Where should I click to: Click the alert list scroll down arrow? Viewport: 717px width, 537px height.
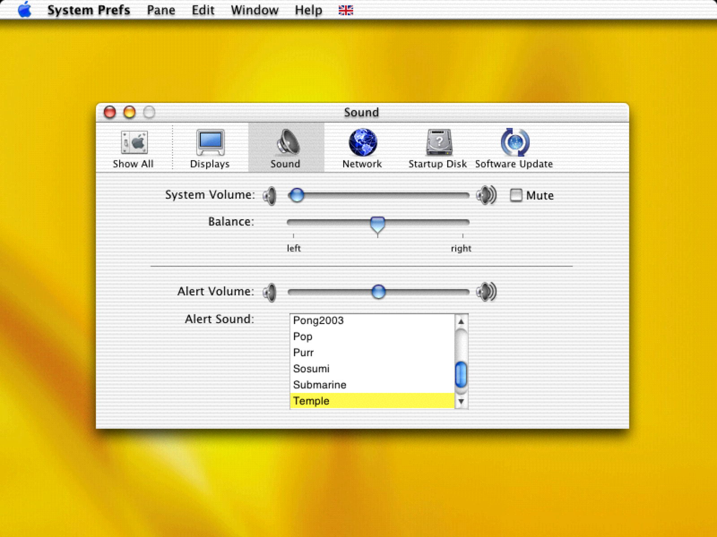(x=461, y=401)
